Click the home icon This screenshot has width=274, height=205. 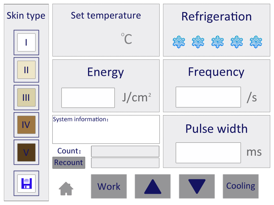pos(66,189)
